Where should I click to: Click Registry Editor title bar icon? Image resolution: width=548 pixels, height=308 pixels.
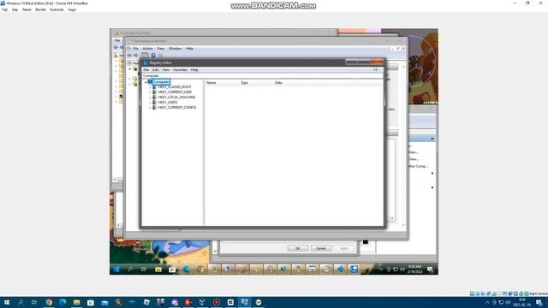(146, 62)
